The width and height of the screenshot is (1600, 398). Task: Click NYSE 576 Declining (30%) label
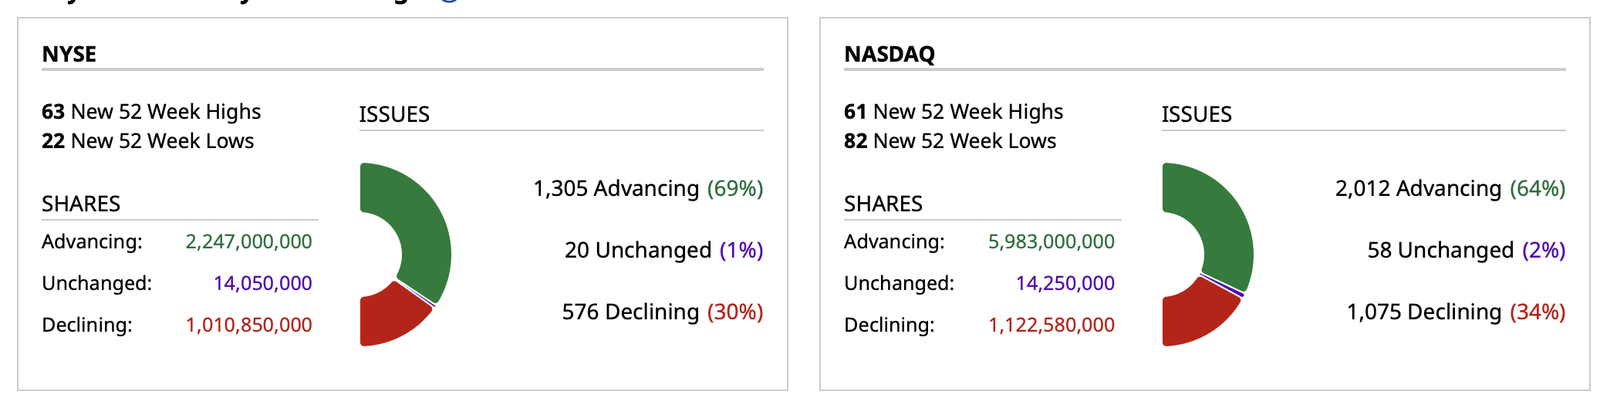point(662,312)
